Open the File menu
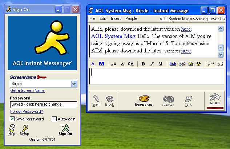 pyautogui.click(x=92, y=18)
